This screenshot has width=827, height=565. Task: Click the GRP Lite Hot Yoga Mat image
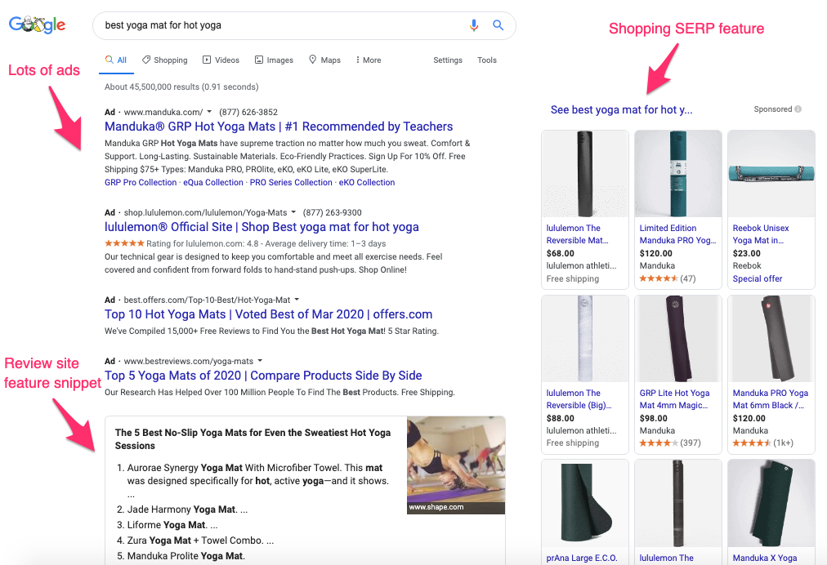point(678,339)
